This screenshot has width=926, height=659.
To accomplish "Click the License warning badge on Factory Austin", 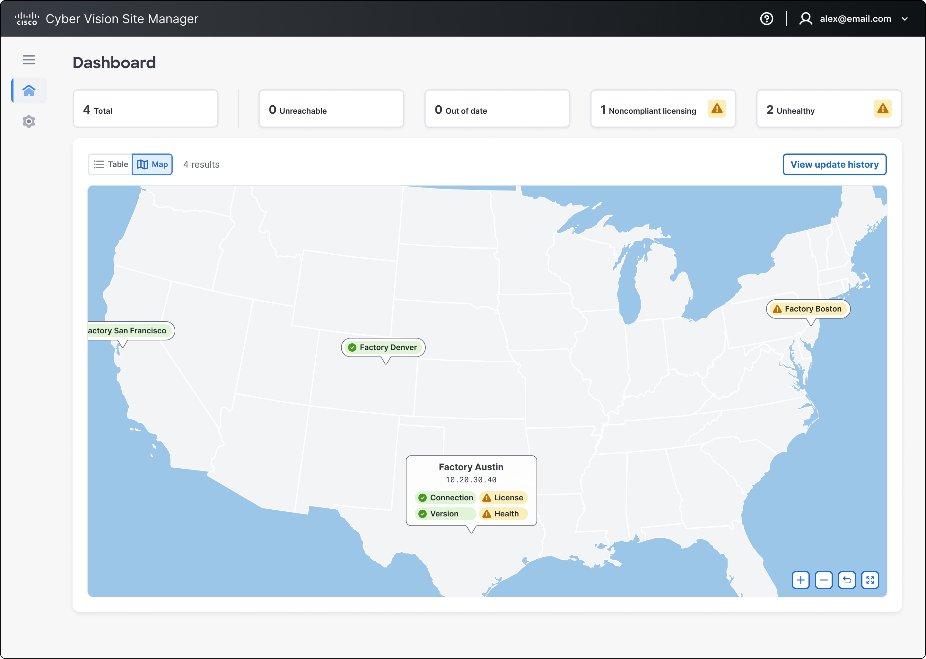I will tap(503, 497).
